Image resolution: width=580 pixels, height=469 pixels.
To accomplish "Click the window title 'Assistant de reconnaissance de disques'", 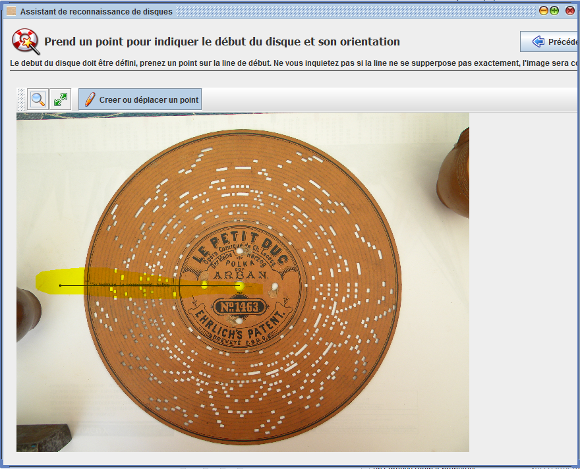I will pos(96,11).
